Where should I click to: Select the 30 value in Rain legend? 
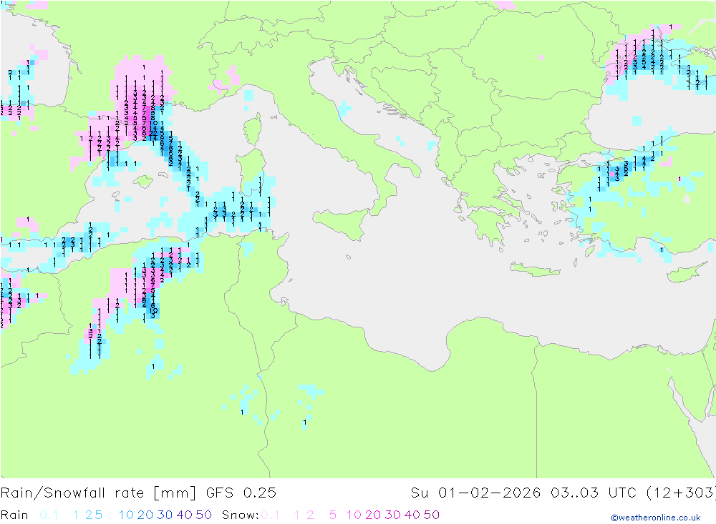[165, 515]
